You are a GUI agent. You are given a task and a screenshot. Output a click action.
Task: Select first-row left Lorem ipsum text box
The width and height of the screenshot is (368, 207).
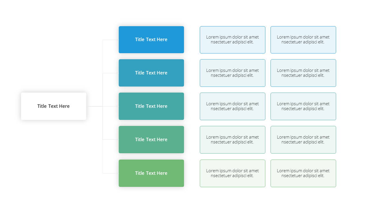click(x=233, y=40)
